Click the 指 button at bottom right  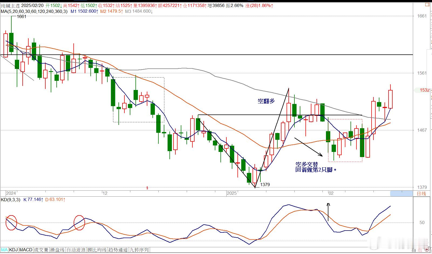(414, 250)
